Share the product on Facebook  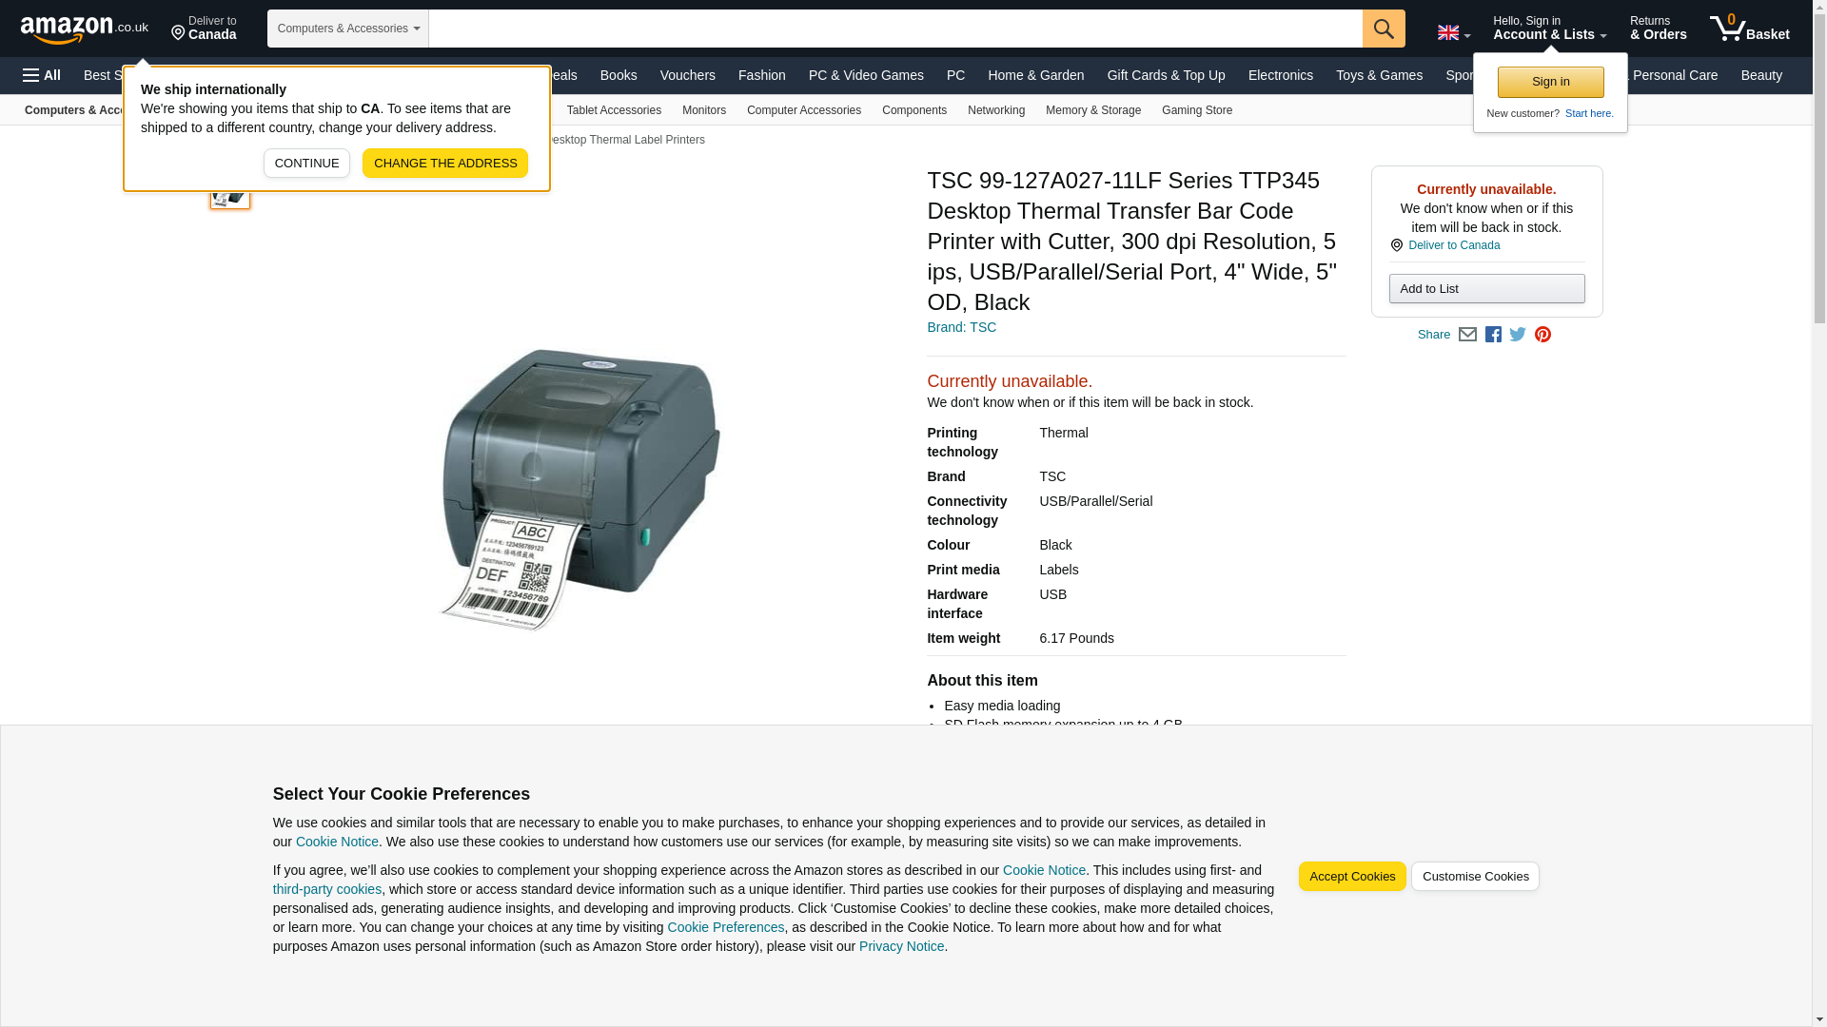coord(1493,335)
